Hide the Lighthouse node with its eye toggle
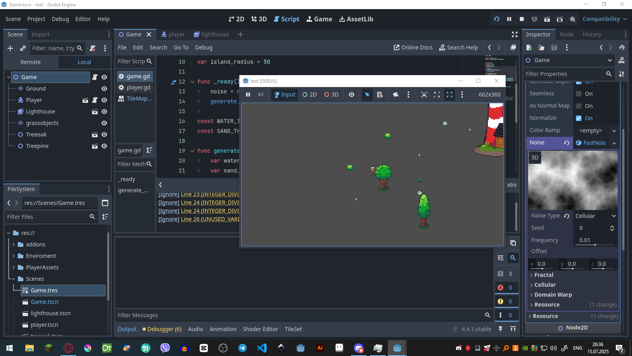 click(104, 112)
